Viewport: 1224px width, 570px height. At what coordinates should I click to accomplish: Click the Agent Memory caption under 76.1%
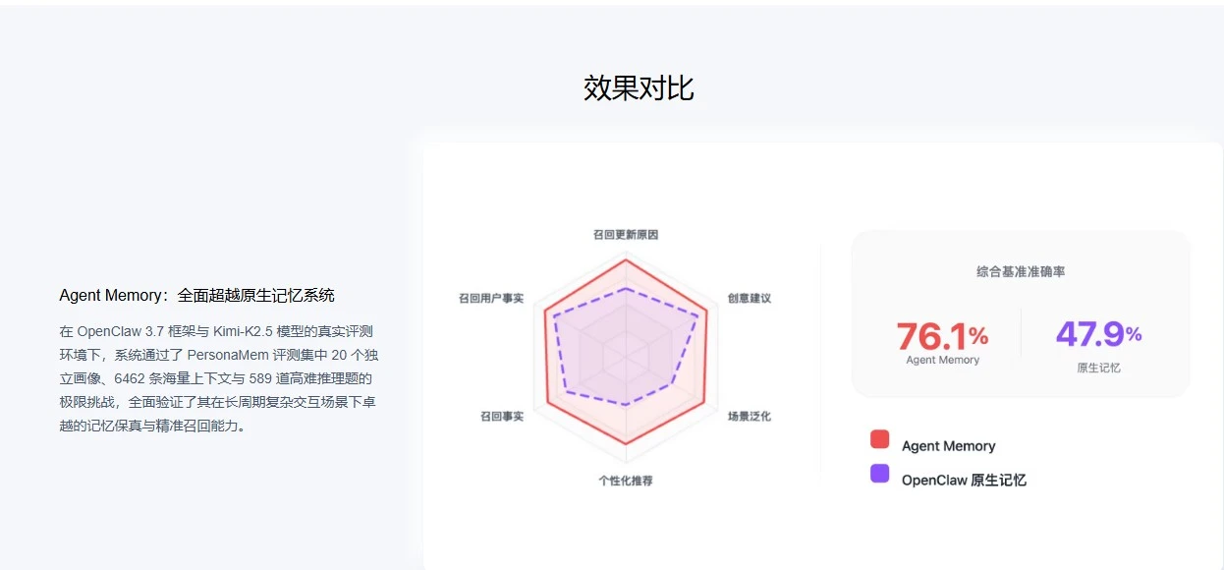[942, 360]
